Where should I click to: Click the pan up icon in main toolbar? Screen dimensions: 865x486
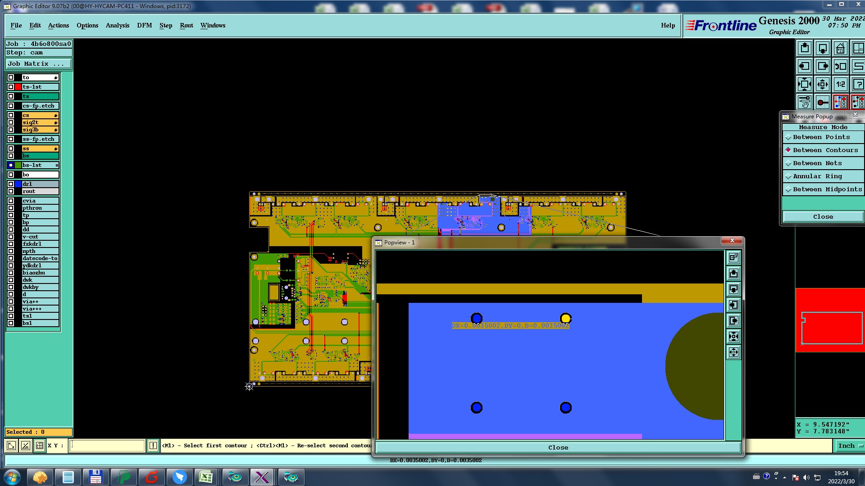(x=805, y=48)
